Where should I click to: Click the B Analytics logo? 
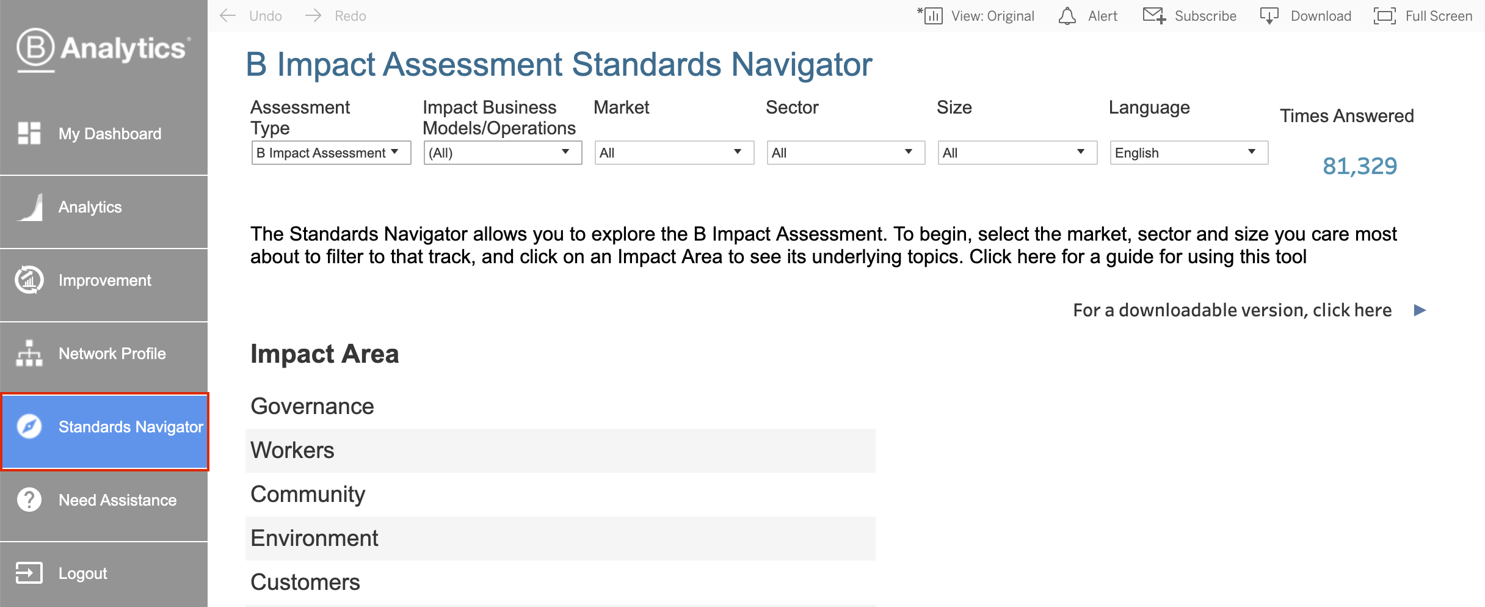[x=103, y=49]
